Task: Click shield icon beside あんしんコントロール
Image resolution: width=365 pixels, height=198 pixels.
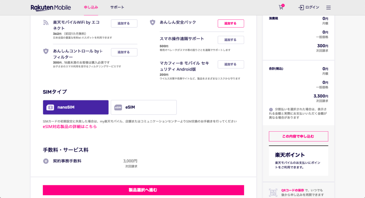Action: tap(46, 51)
